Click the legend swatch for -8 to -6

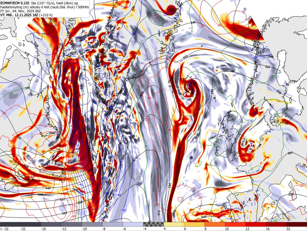pos(113,224)
